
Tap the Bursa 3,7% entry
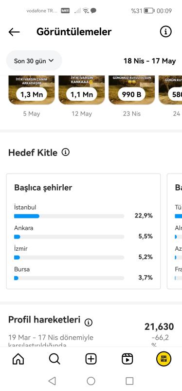83,274
